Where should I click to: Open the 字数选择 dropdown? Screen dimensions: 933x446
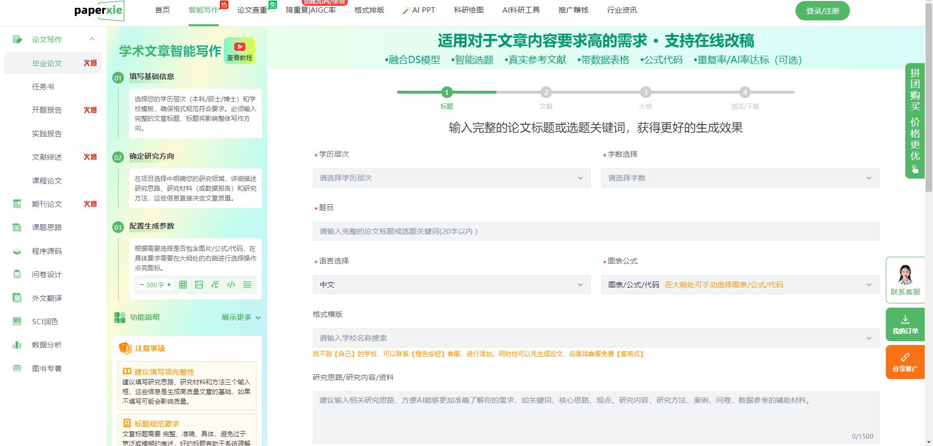tap(740, 178)
